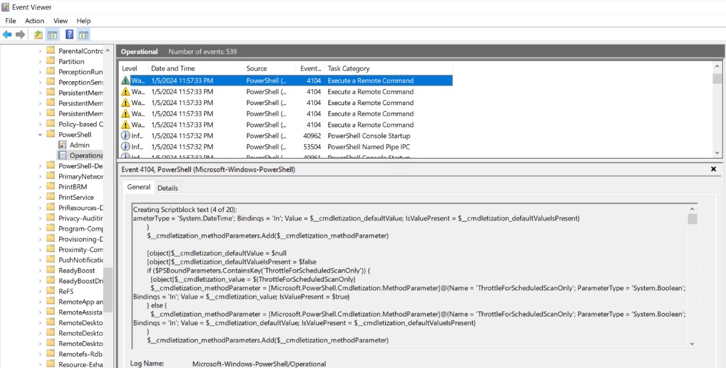
Task: Open the Action menu
Action: 35,21
